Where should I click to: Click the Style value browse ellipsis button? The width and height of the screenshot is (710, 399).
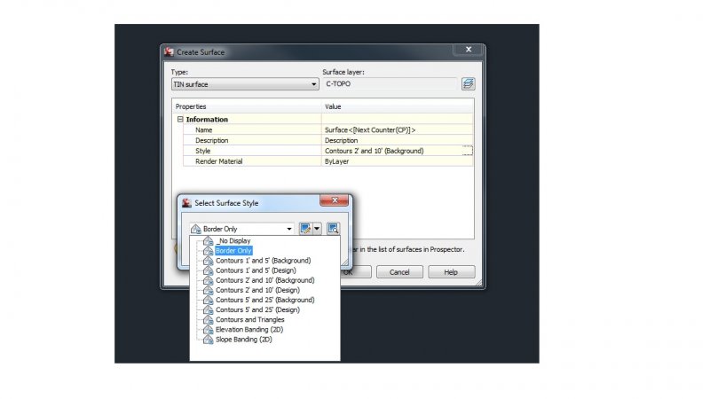[x=468, y=151]
